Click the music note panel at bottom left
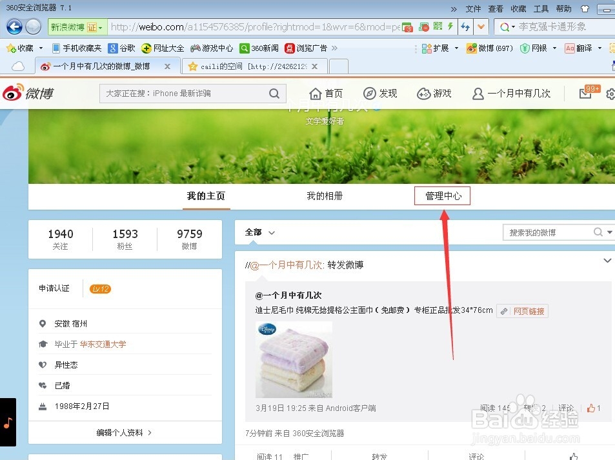615x460 pixels. click(x=8, y=423)
